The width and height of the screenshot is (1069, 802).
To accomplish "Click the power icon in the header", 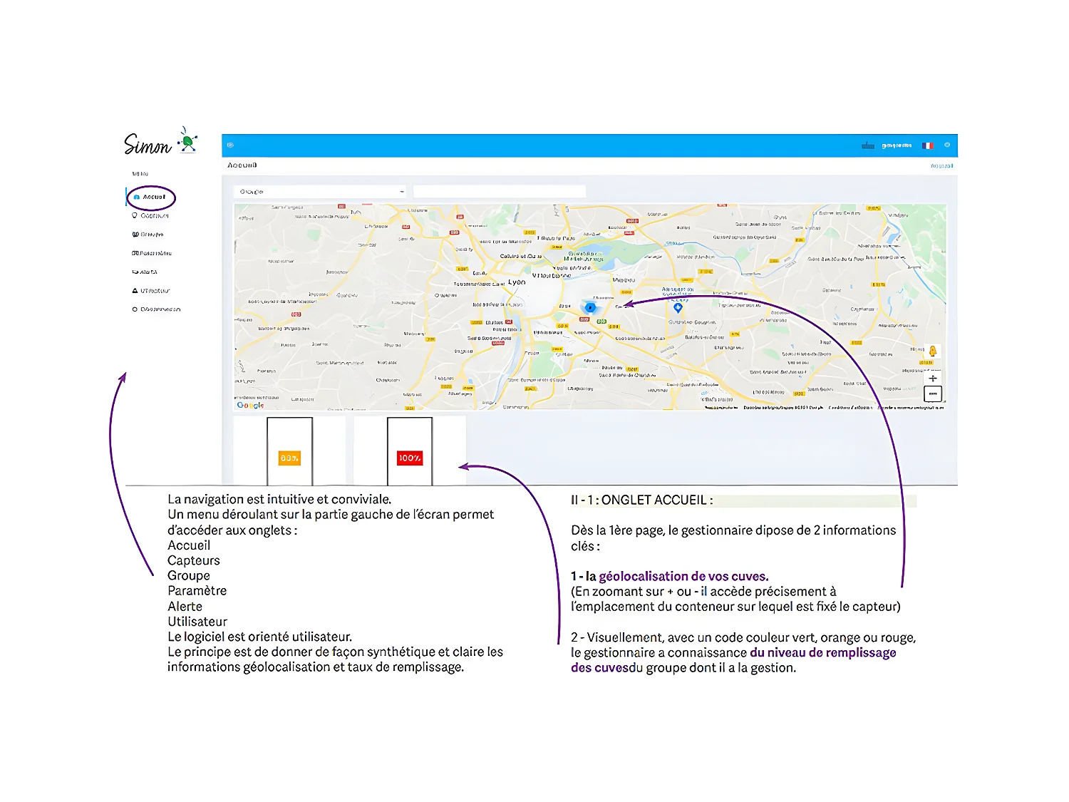I will click(x=947, y=145).
